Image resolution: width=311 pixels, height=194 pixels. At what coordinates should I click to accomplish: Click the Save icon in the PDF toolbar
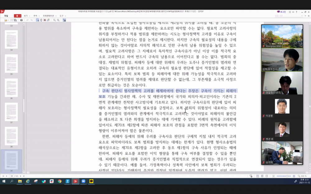(x=12, y=20)
